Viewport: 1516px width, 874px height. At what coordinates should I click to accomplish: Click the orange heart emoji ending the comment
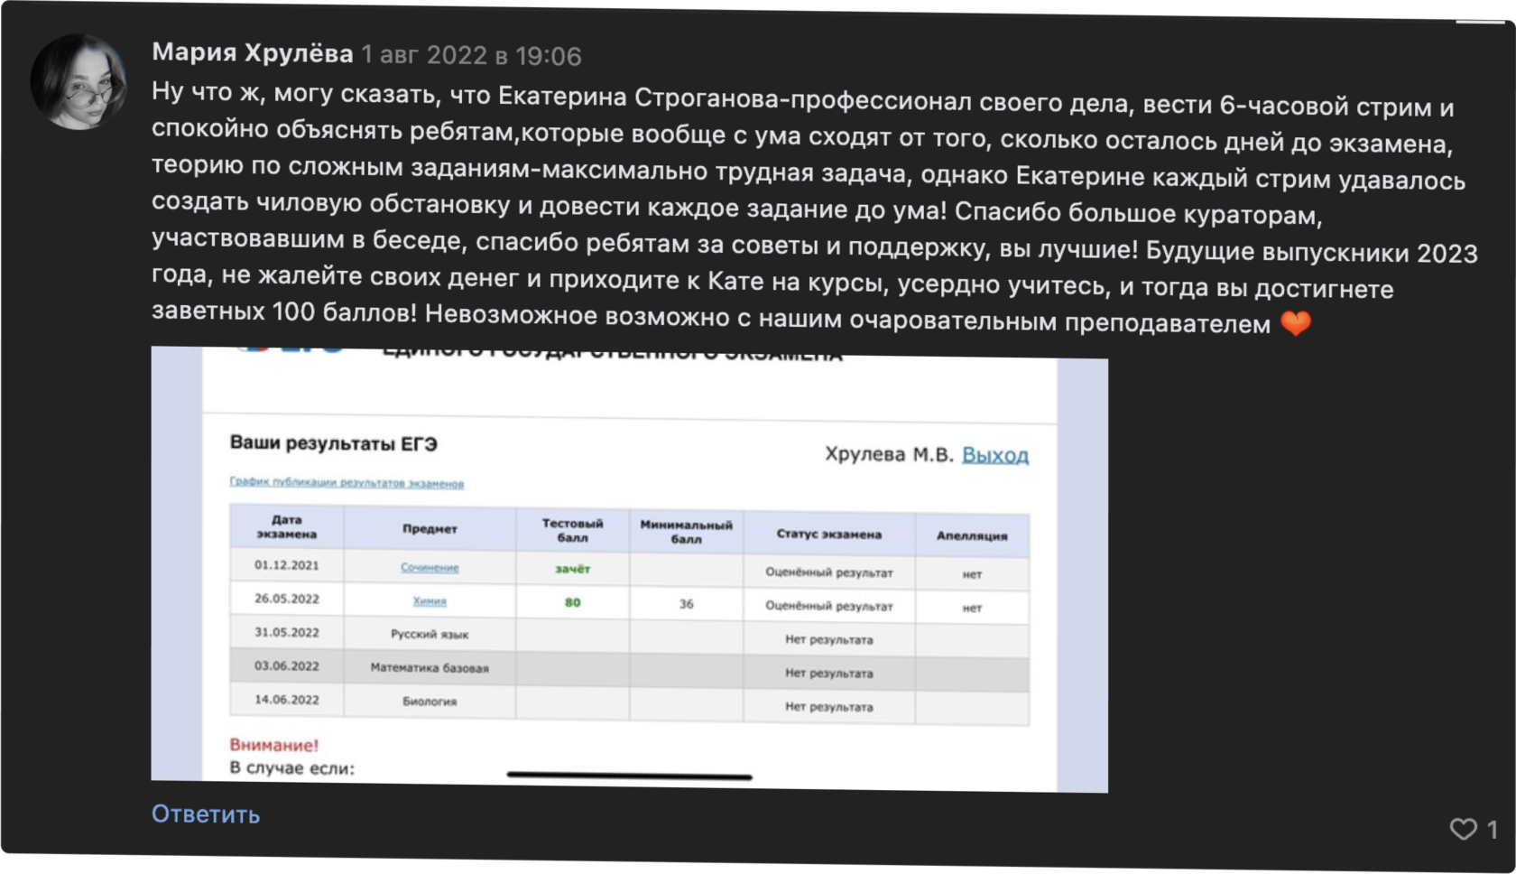pos(1296,323)
